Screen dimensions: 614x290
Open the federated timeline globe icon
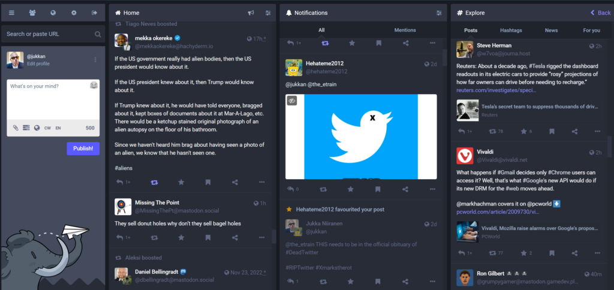pyautogui.click(x=53, y=13)
